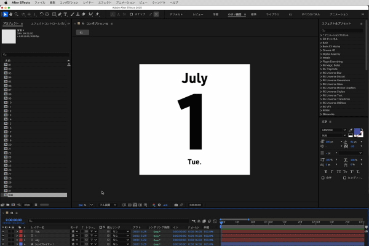Hide the Tue. layer with its eye icon
Screen dimensions: 369x246
pyautogui.click(x=3, y=232)
